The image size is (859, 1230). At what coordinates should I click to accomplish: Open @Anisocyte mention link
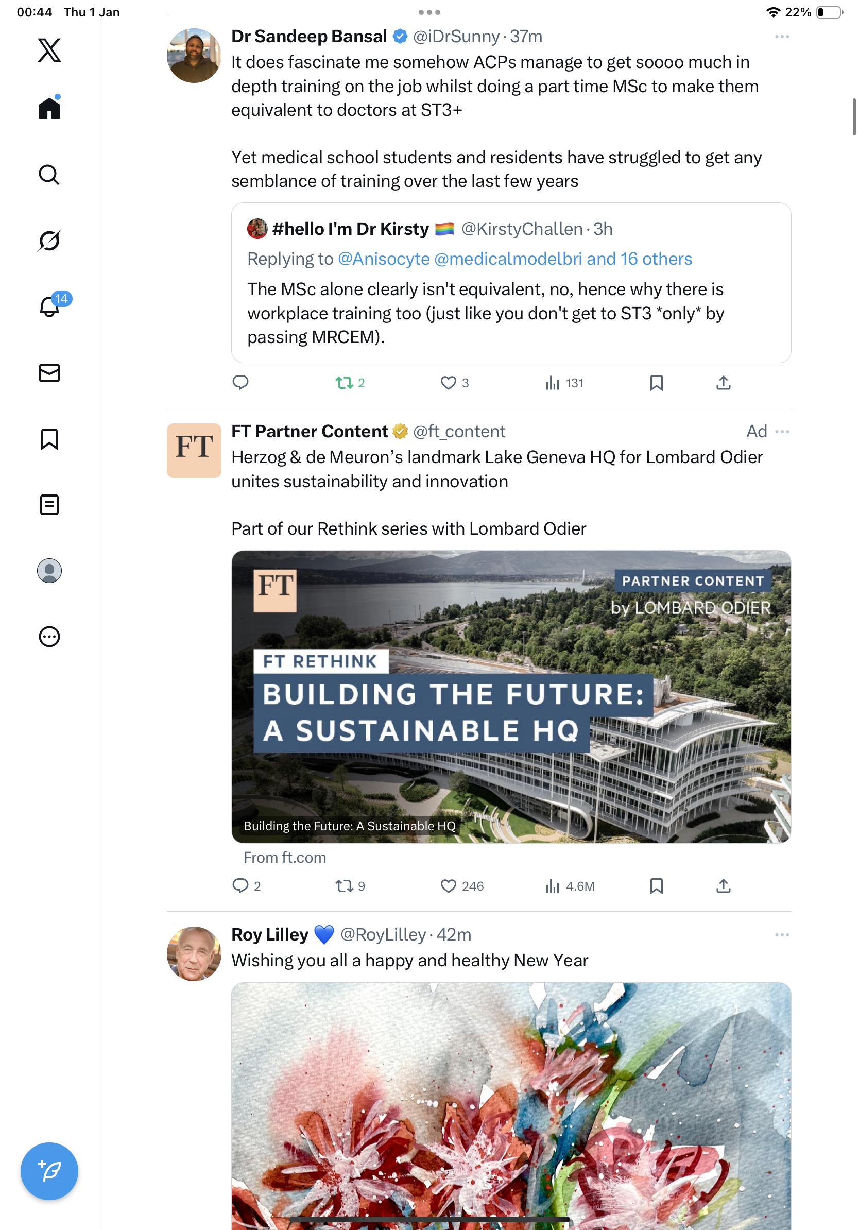(x=384, y=259)
